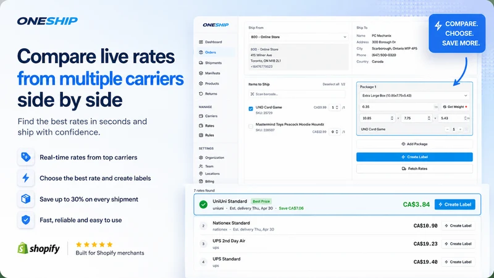The image size is (494, 278).
Task: Click the (647) 500-0320 phone number
Action: (383, 55)
